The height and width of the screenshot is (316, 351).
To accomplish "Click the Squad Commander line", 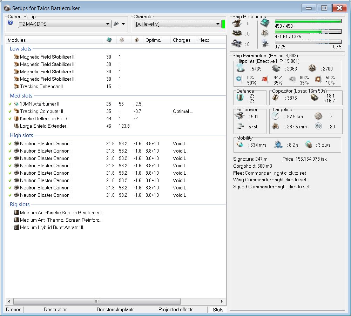I will [271, 187].
